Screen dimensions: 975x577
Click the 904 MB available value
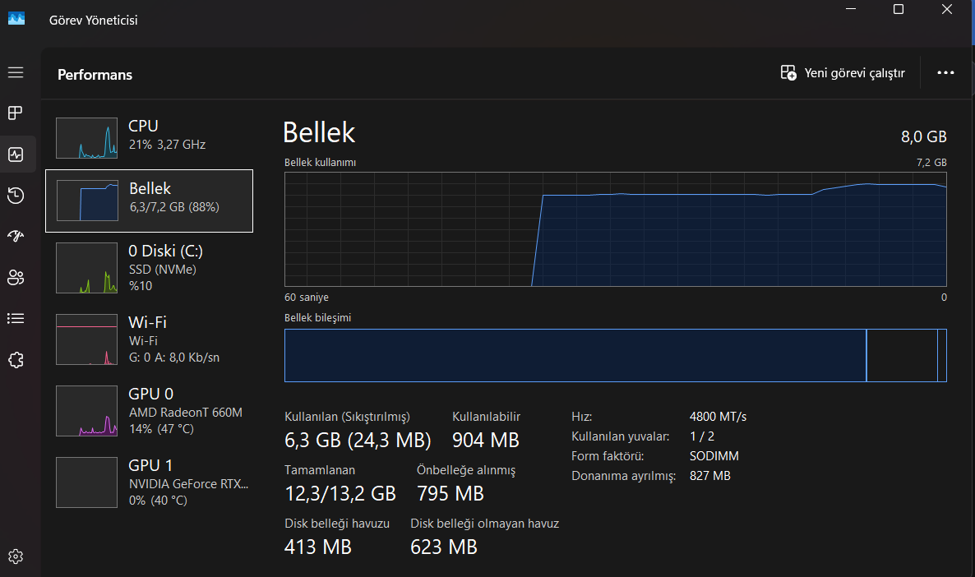coord(486,441)
